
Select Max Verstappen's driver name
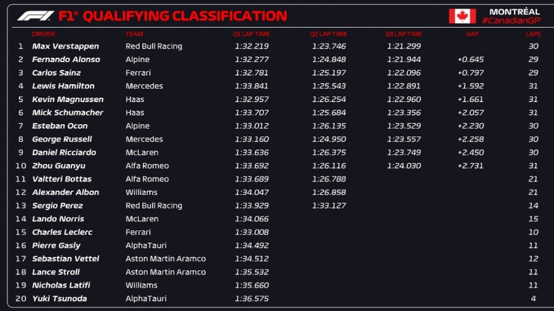coord(65,46)
